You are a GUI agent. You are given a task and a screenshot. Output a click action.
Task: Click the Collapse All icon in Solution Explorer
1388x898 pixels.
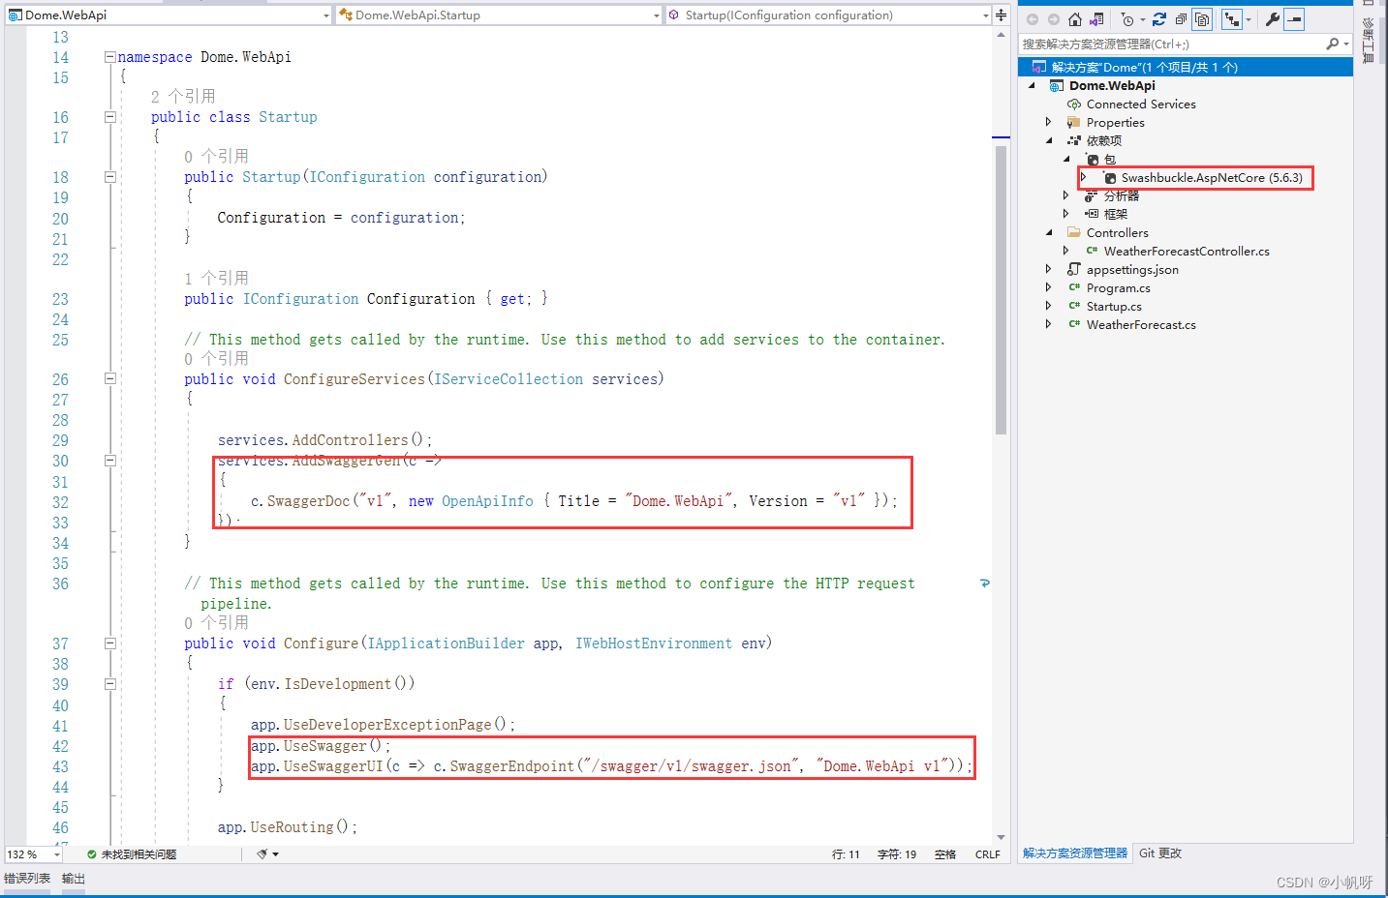[x=1180, y=18]
